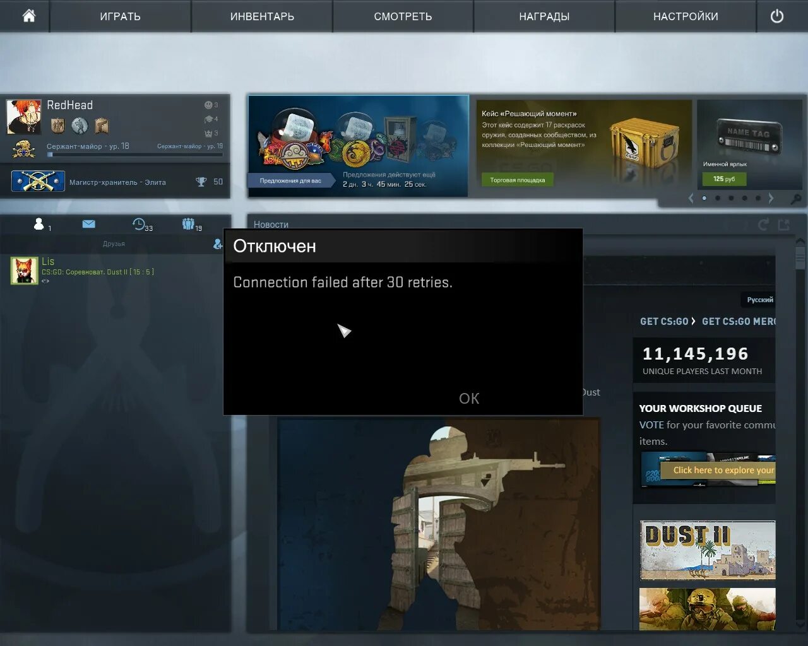Image resolution: width=808 pixels, height=646 pixels.
Task: Click the news refresh icon
Action: pos(764,225)
